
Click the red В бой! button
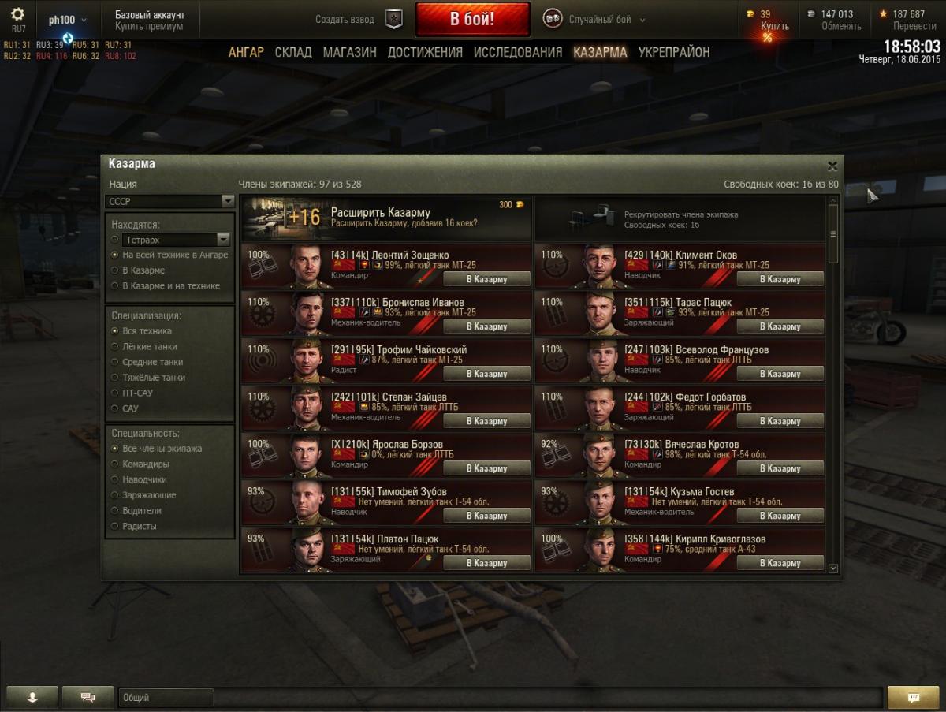(472, 20)
